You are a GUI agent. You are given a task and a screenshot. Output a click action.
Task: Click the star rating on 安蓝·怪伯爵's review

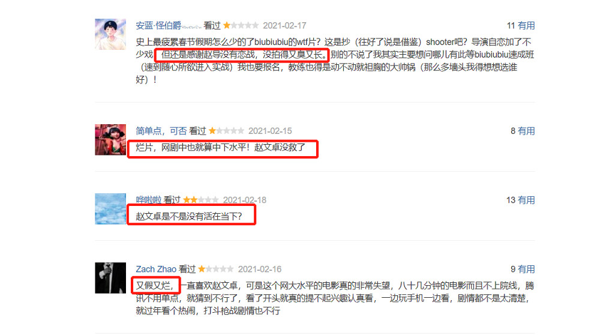pos(241,26)
